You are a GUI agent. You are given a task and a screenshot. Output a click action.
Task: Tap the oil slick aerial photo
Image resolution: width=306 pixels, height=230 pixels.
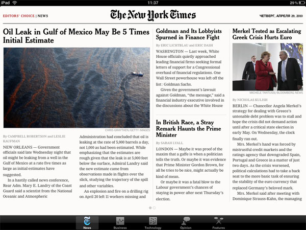76,87
